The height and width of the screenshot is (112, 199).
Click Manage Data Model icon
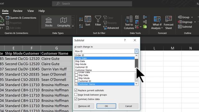click(x=145, y=27)
